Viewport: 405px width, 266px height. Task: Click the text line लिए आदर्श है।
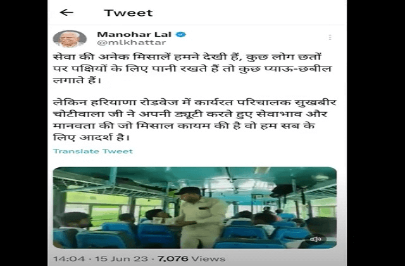coord(91,137)
